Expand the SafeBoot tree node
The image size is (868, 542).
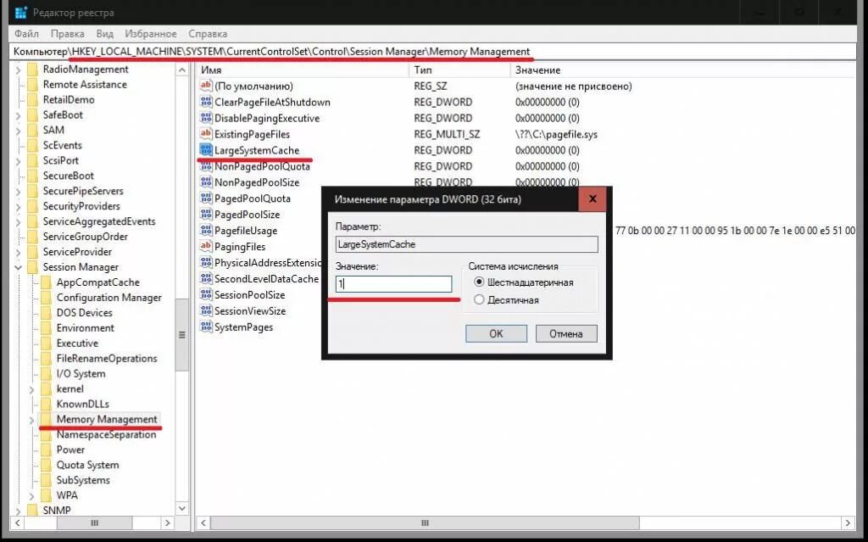click(x=19, y=115)
